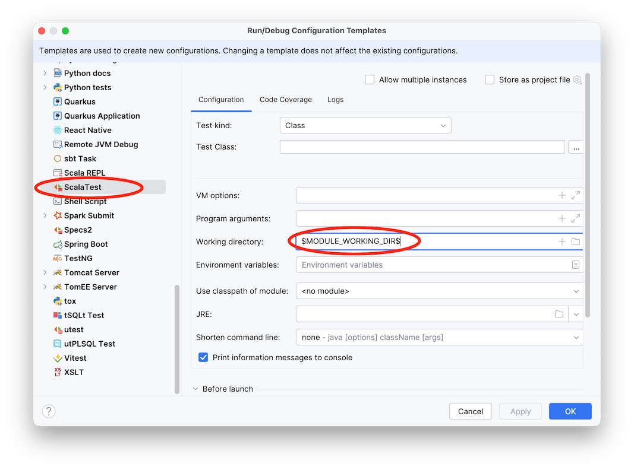The height and width of the screenshot is (470, 634).
Task: Confirm with the OK button
Action: point(569,411)
